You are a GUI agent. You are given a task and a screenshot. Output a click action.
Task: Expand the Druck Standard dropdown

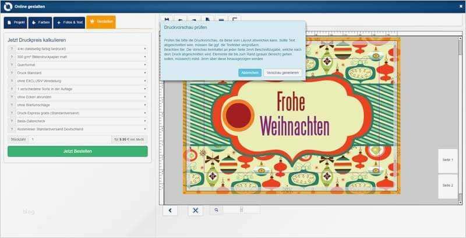(x=81, y=73)
